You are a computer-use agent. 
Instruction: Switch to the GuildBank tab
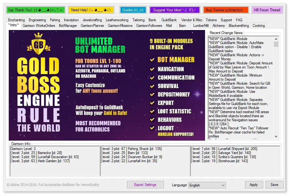click(x=169, y=20)
